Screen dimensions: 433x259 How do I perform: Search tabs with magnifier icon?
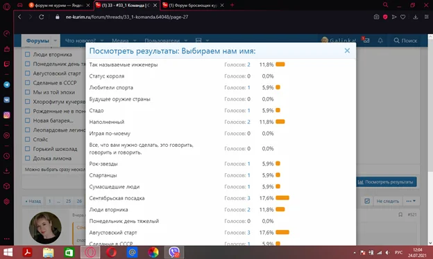[386, 5]
